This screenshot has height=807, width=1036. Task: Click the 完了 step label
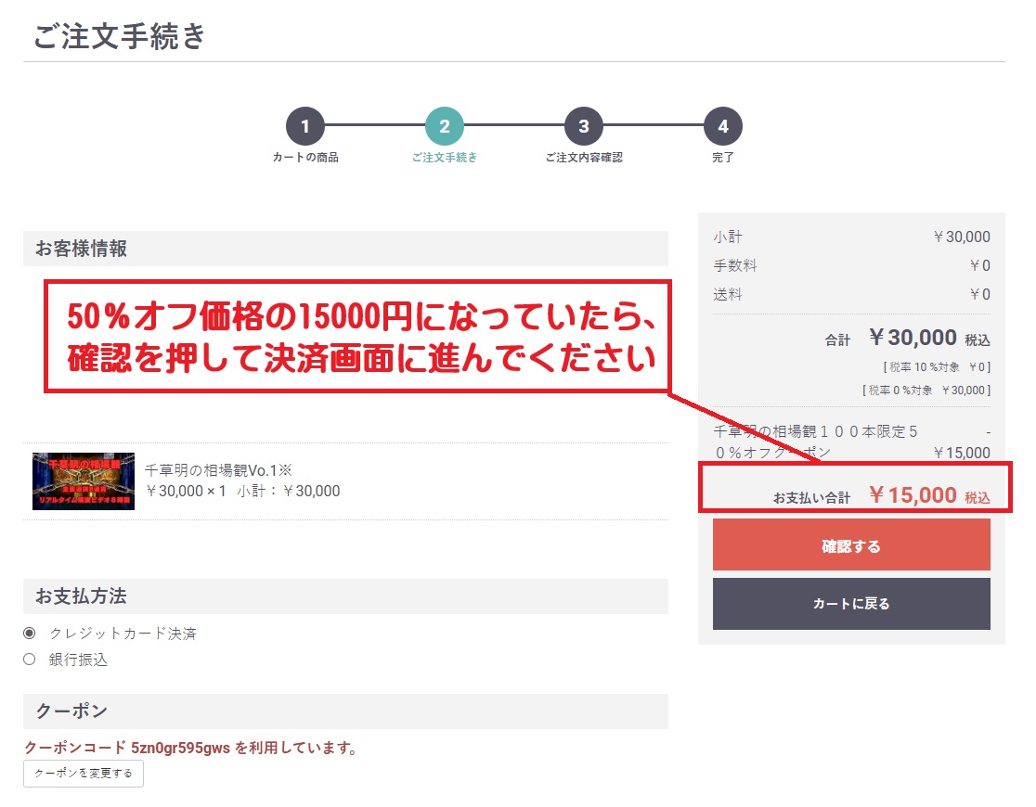coord(723,158)
